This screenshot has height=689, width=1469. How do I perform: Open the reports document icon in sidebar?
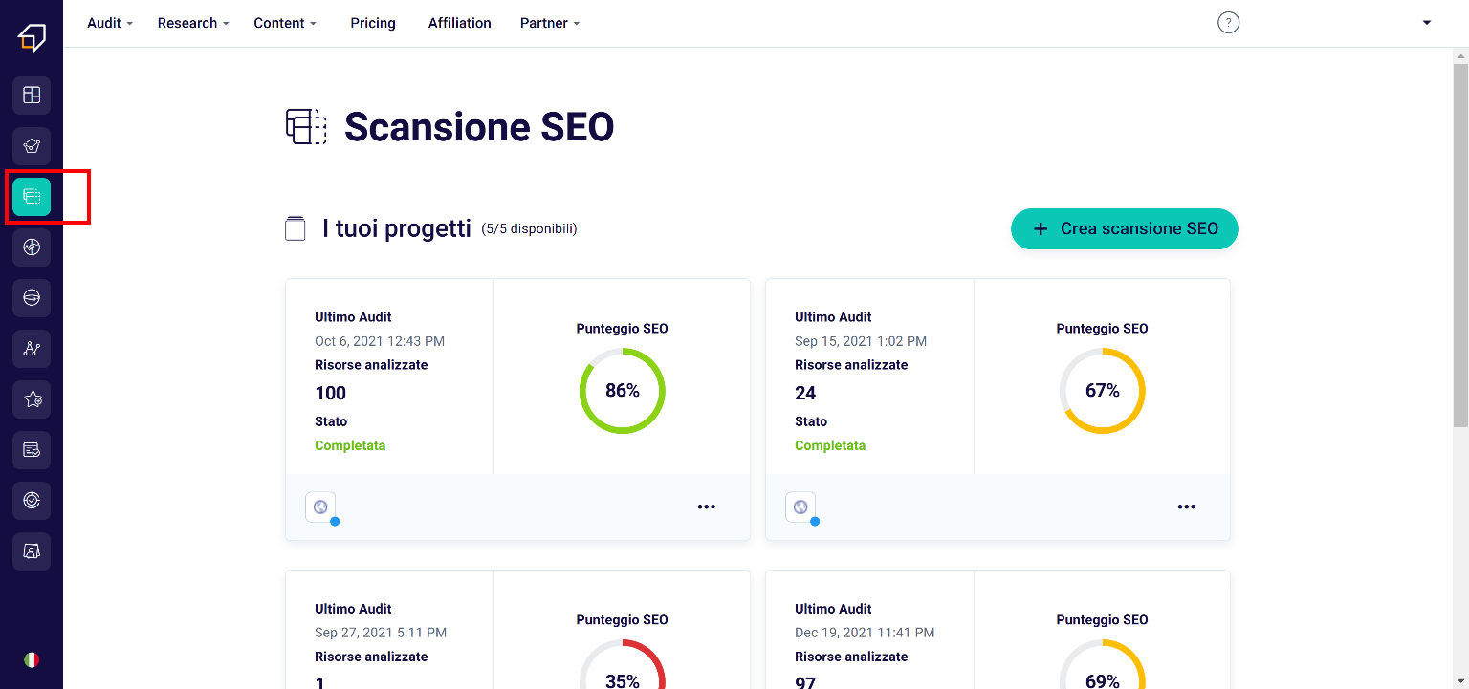click(32, 450)
